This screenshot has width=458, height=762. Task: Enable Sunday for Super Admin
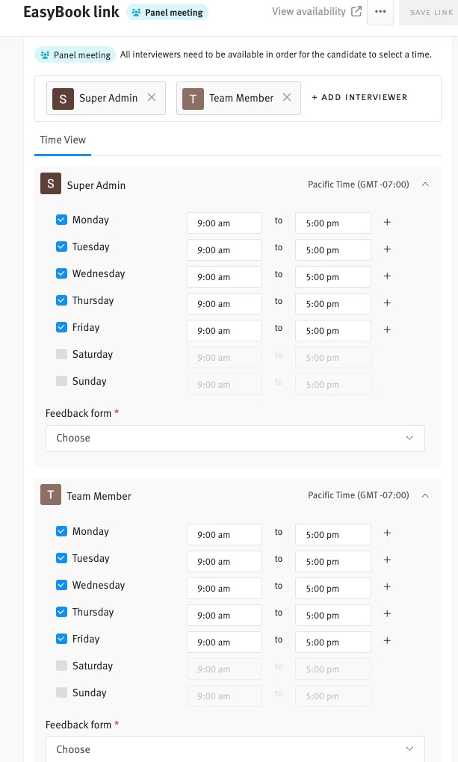(x=61, y=380)
